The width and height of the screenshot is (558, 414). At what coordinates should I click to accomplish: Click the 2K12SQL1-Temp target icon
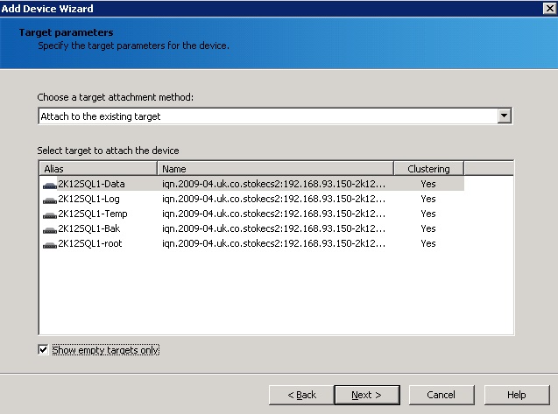49,214
